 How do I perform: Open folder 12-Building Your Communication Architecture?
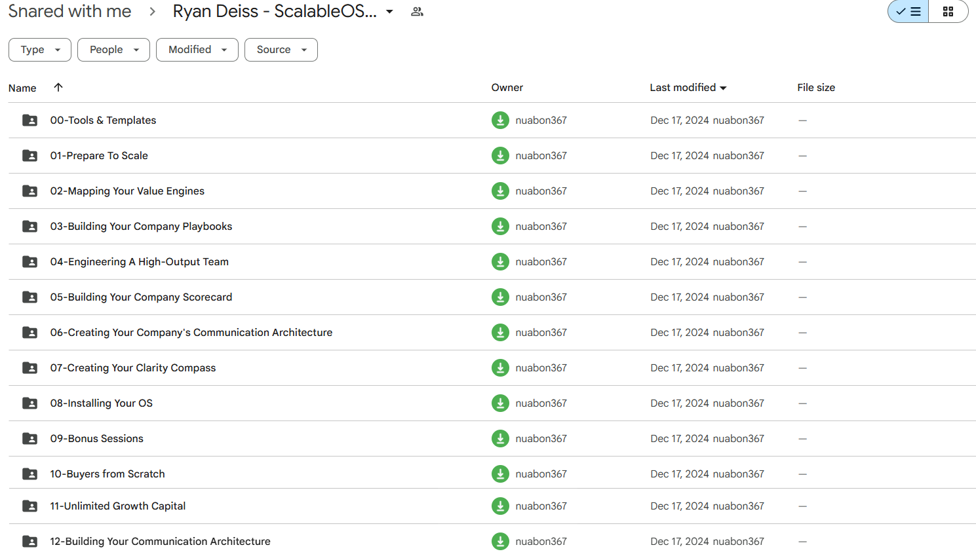coord(161,542)
